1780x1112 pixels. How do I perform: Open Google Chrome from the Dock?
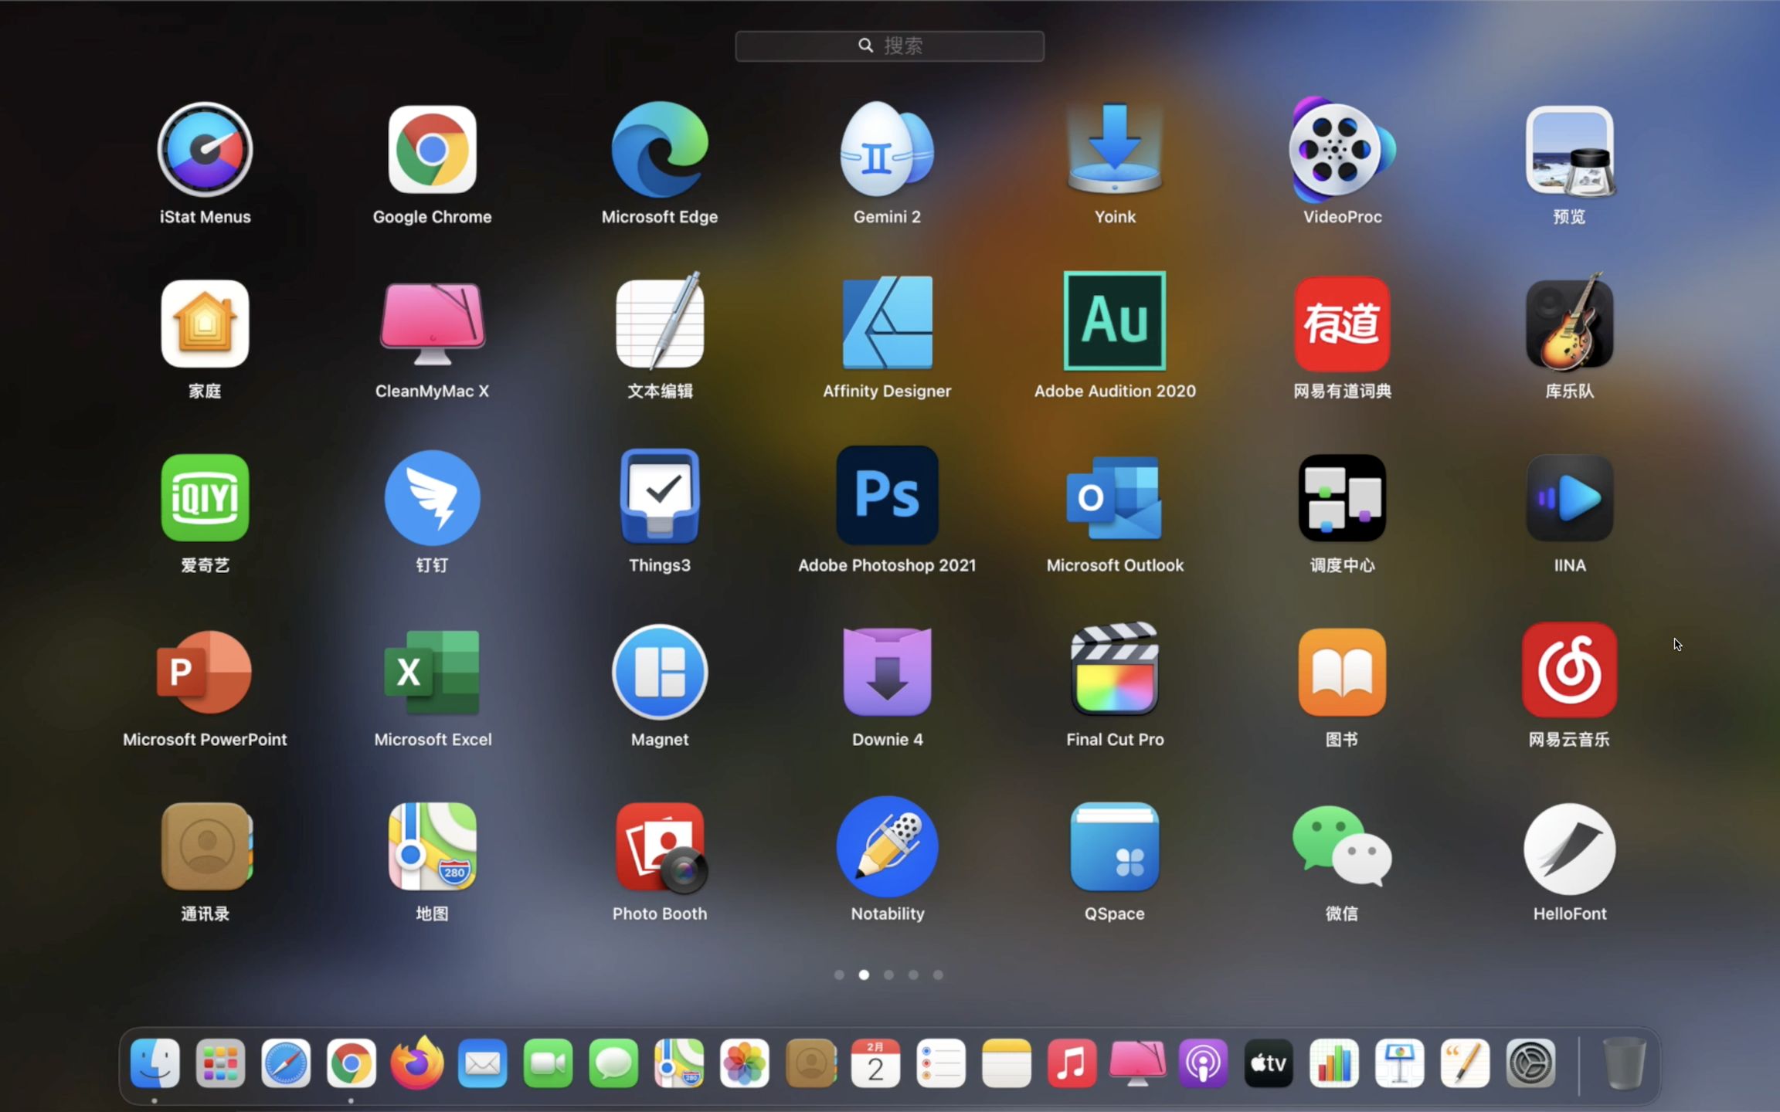coord(351,1063)
